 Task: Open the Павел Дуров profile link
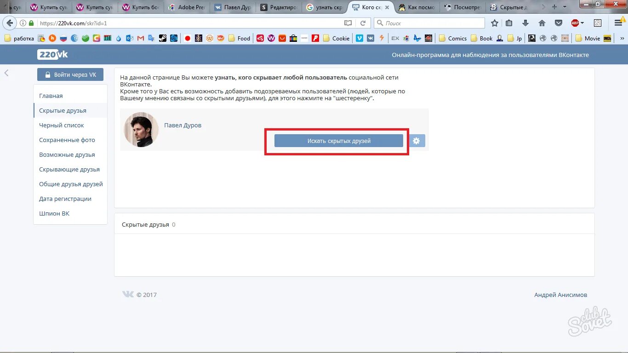tap(183, 125)
